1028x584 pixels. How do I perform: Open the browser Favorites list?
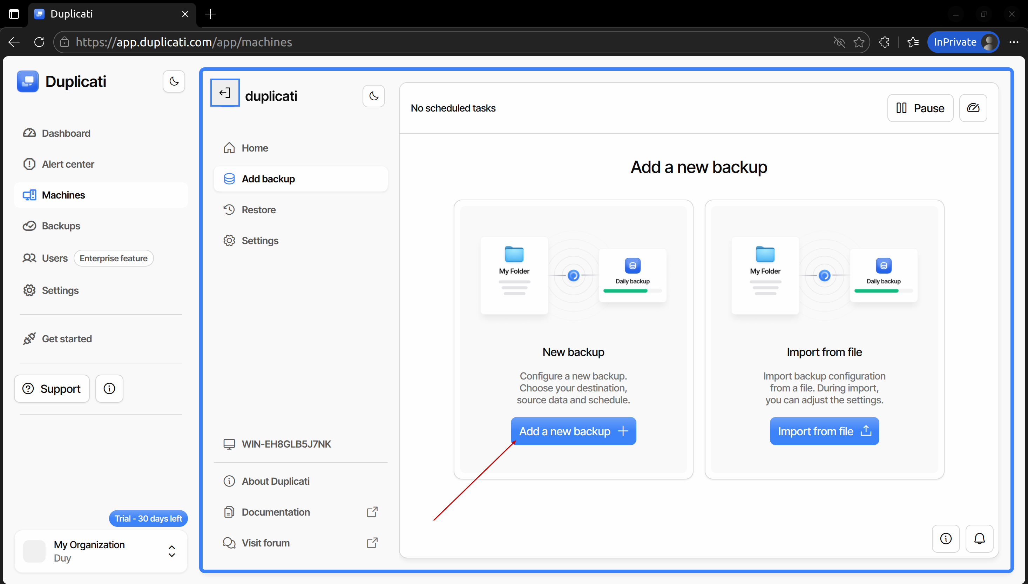tap(913, 42)
